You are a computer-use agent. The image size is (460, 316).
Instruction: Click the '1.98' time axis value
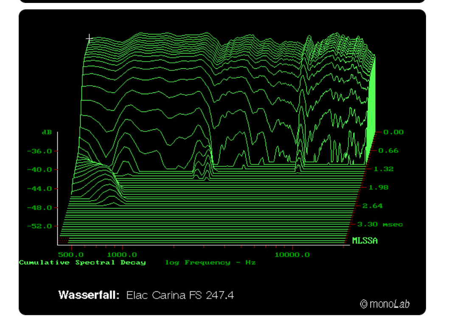(379, 187)
